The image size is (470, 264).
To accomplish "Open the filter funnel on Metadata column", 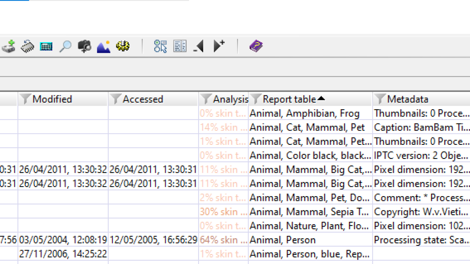I will pyautogui.click(x=380, y=99).
